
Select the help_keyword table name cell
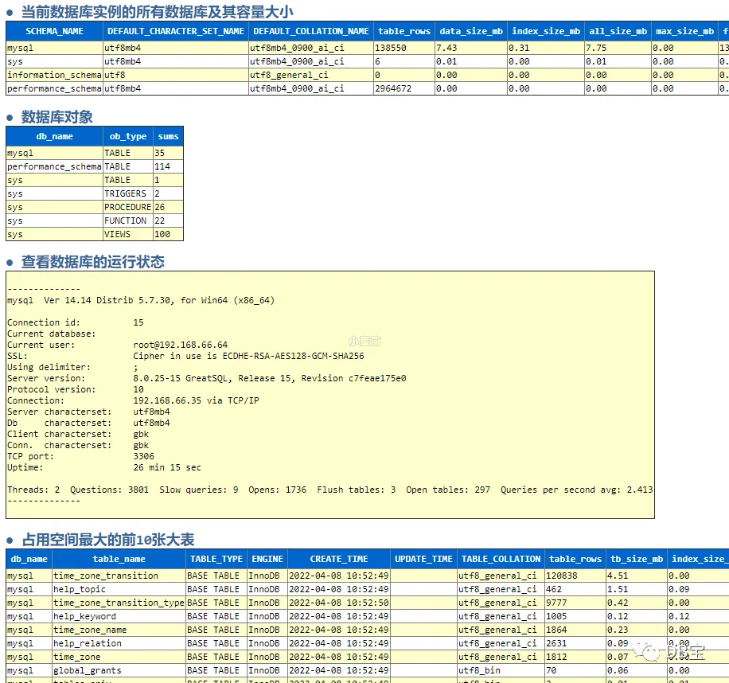point(119,616)
